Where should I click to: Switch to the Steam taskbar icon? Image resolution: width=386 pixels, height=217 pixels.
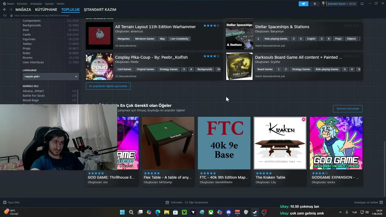tap(255, 212)
